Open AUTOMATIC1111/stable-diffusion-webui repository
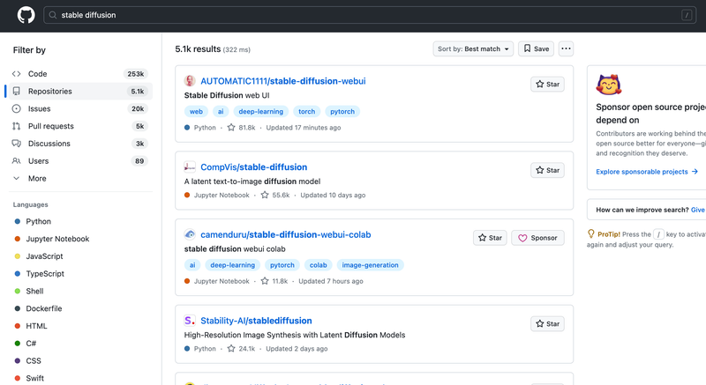 [x=282, y=81]
